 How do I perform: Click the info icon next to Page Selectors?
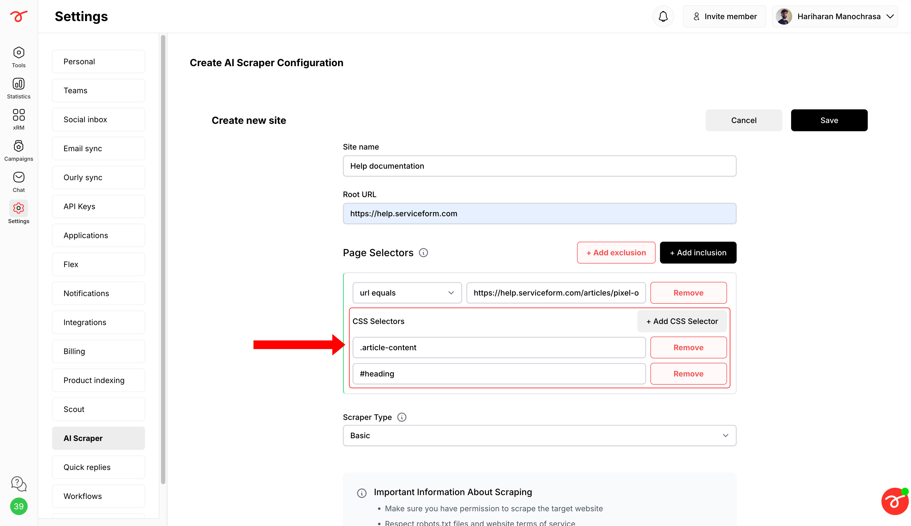click(x=423, y=253)
